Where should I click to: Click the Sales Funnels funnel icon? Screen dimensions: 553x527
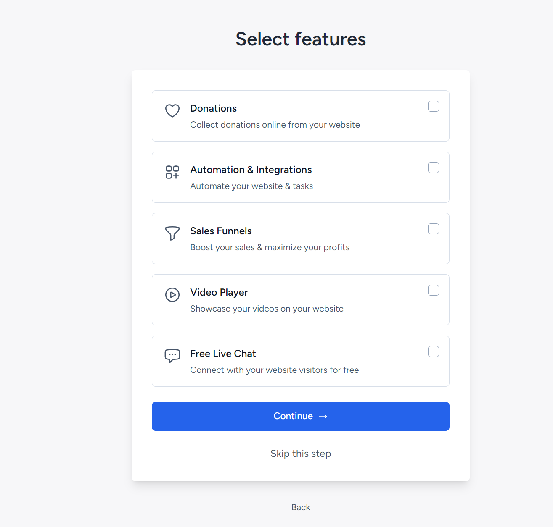coord(172,233)
